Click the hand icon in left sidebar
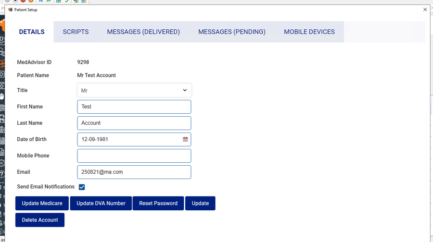This screenshot has width=433, height=242. 2,97
